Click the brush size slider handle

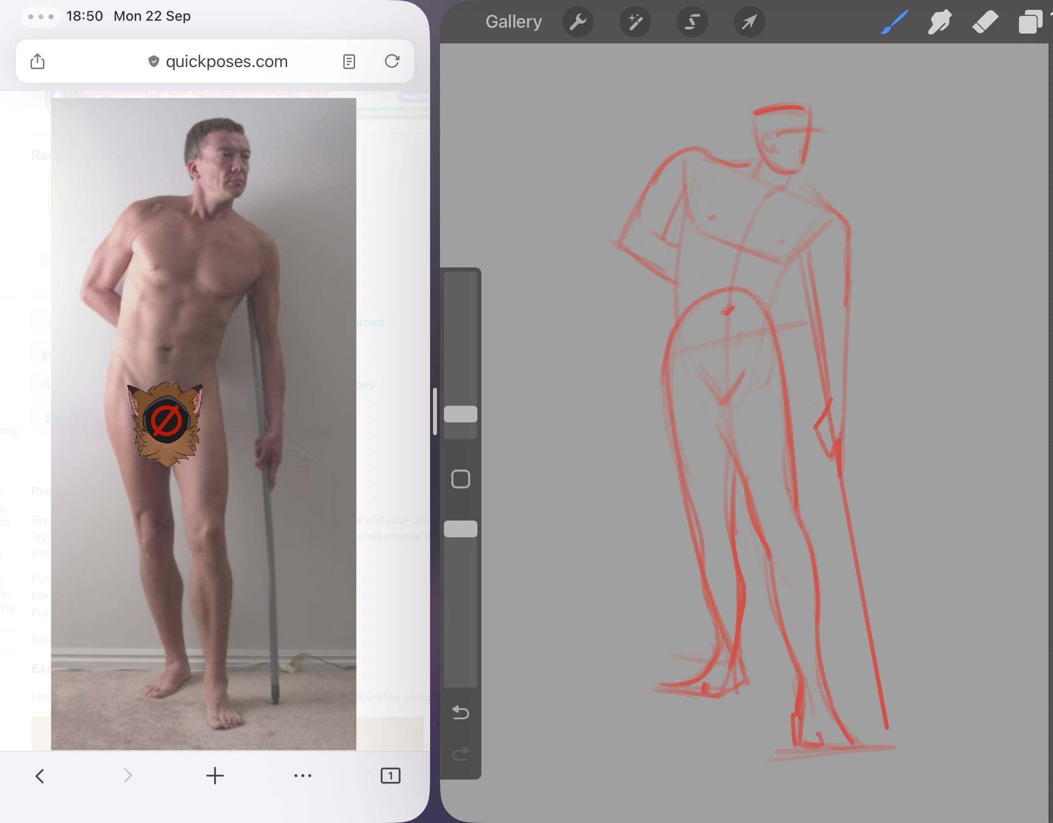point(460,414)
